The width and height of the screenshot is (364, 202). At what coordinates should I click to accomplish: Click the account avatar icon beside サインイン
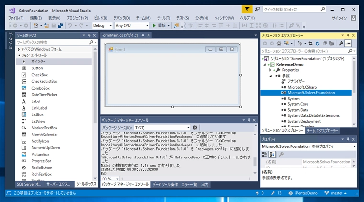353,18
